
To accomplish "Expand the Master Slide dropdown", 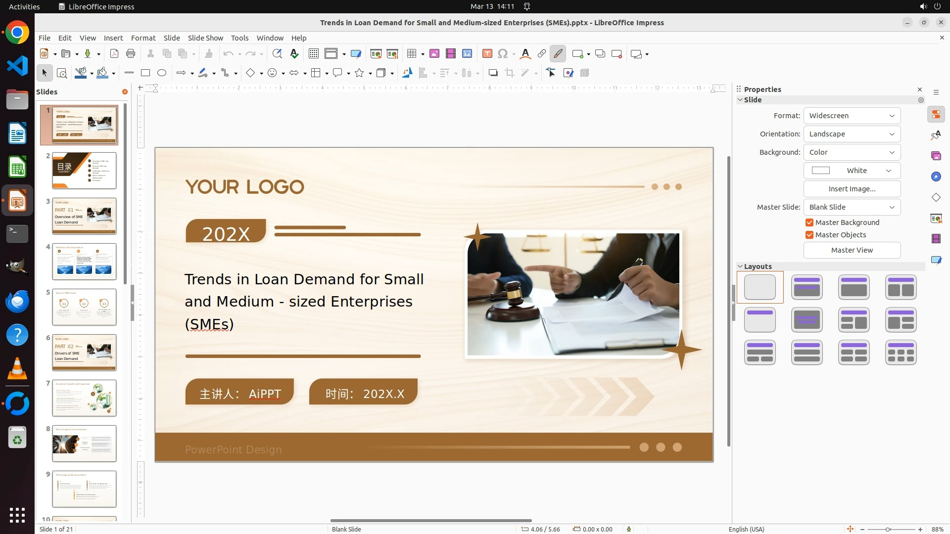I will (x=852, y=207).
